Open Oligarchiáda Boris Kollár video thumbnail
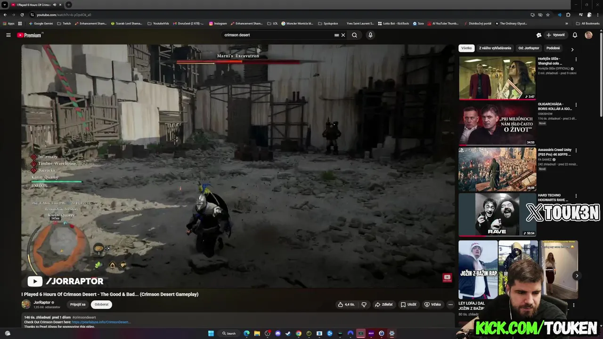The width and height of the screenshot is (603, 339). (x=497, y=124)
